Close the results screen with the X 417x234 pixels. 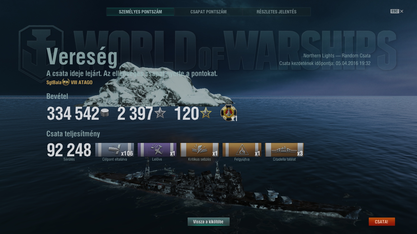[402, 11]
